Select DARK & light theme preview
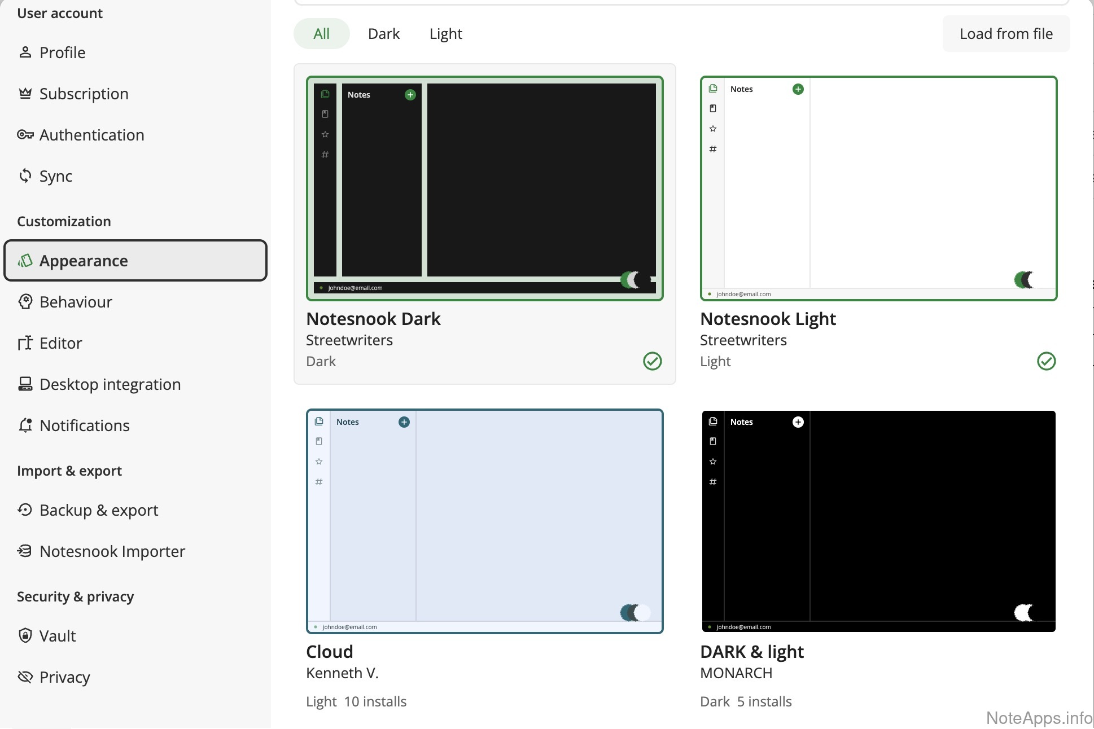Screen dimensions: 1094x729 (878, 521)
